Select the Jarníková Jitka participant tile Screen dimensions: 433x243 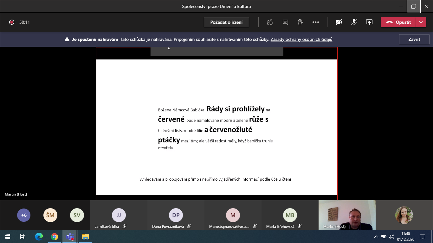pyautogui.click(x=119, y=215)
